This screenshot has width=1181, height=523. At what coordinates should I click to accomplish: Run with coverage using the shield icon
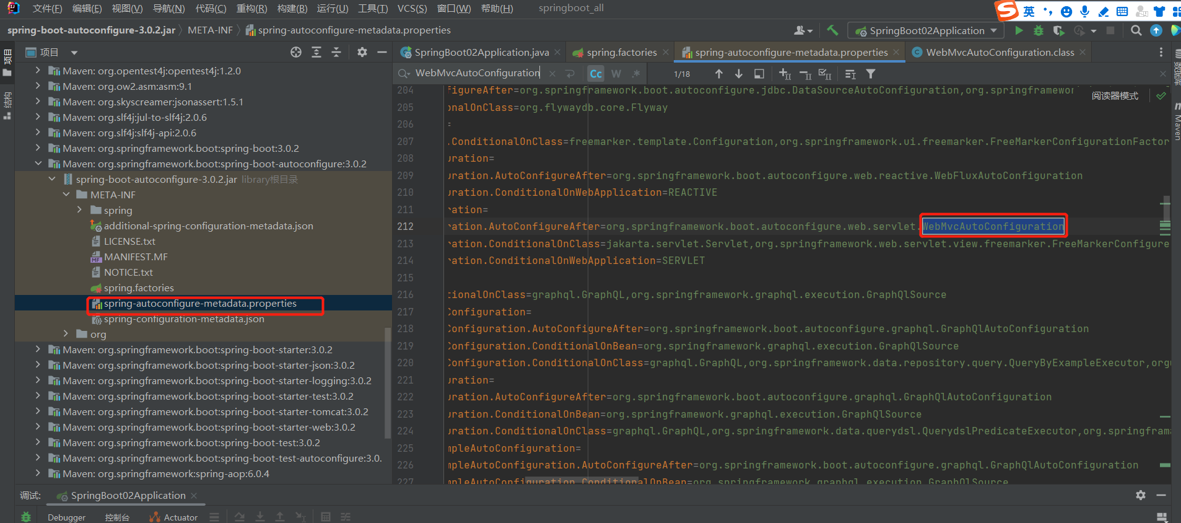pyautogui.click(x=1058, y=30)
